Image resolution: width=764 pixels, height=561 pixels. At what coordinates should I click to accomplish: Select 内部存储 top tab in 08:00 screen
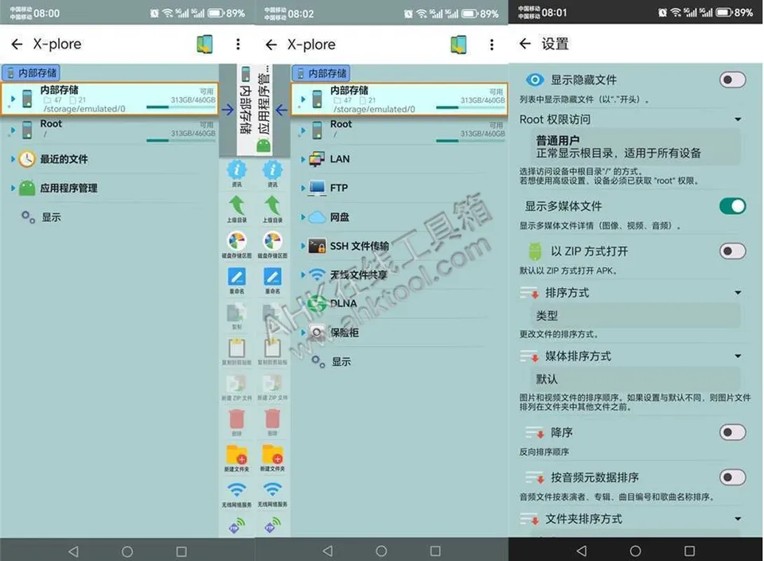(x=31, y=73)
